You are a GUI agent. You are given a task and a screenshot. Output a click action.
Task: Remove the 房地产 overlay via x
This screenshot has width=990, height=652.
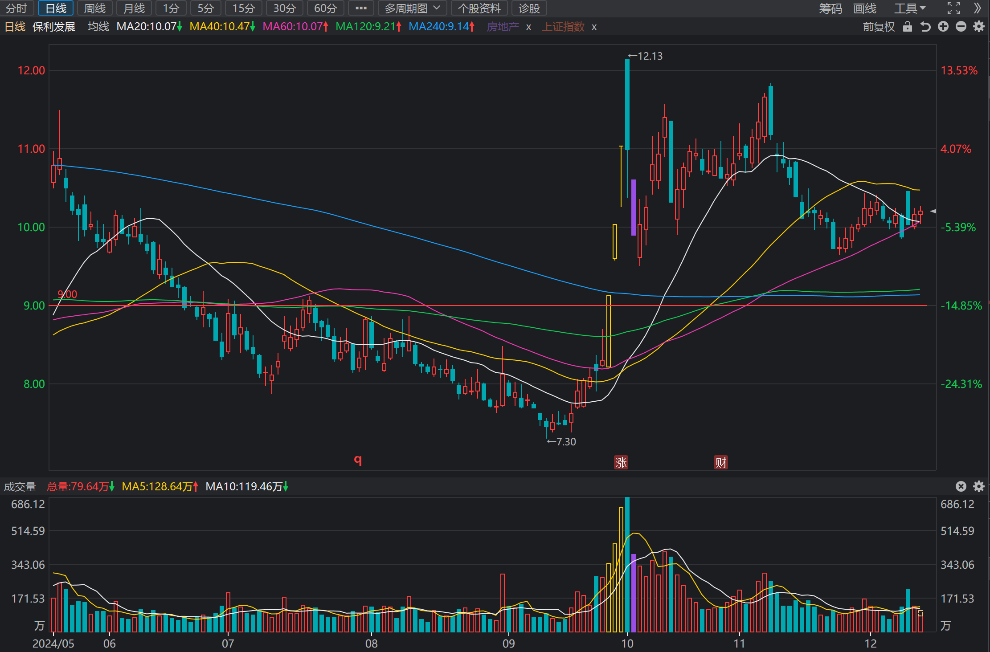tap(528, 27)
